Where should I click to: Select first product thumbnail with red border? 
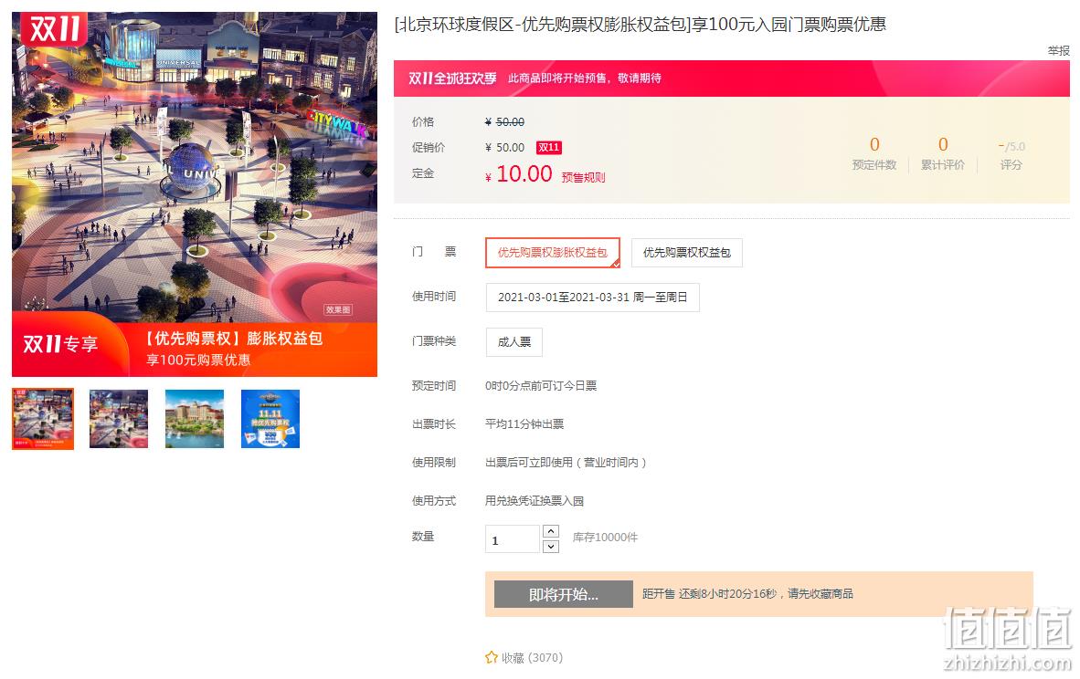point(43,419)
